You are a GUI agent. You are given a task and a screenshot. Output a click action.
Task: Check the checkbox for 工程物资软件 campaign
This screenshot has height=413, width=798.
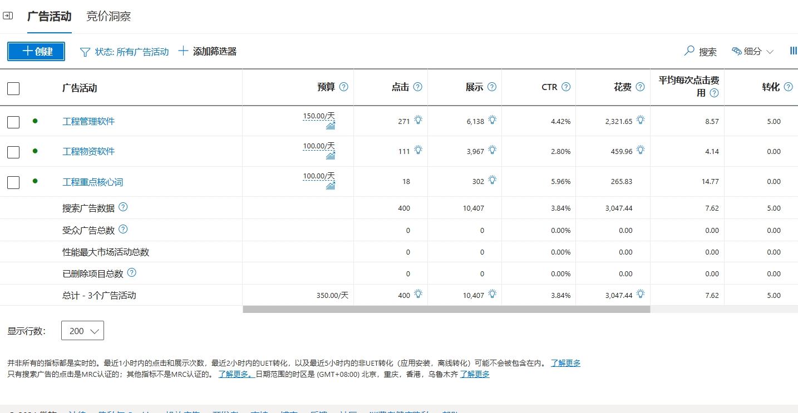(x=13, y=151)
